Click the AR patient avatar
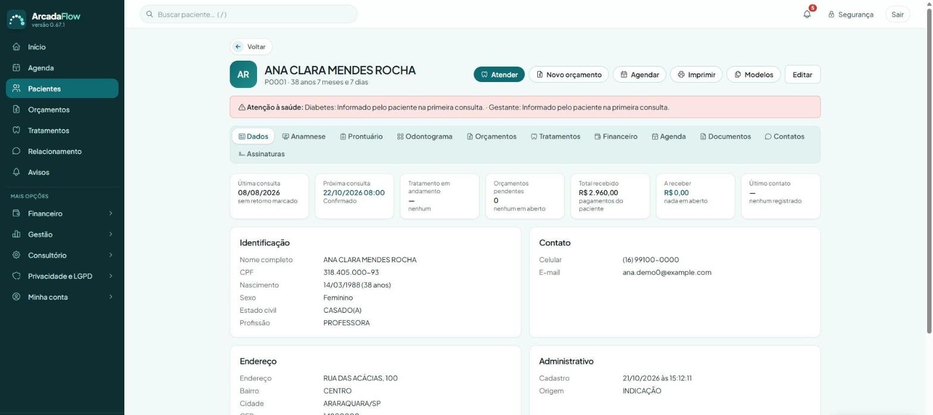 point(243,74)
